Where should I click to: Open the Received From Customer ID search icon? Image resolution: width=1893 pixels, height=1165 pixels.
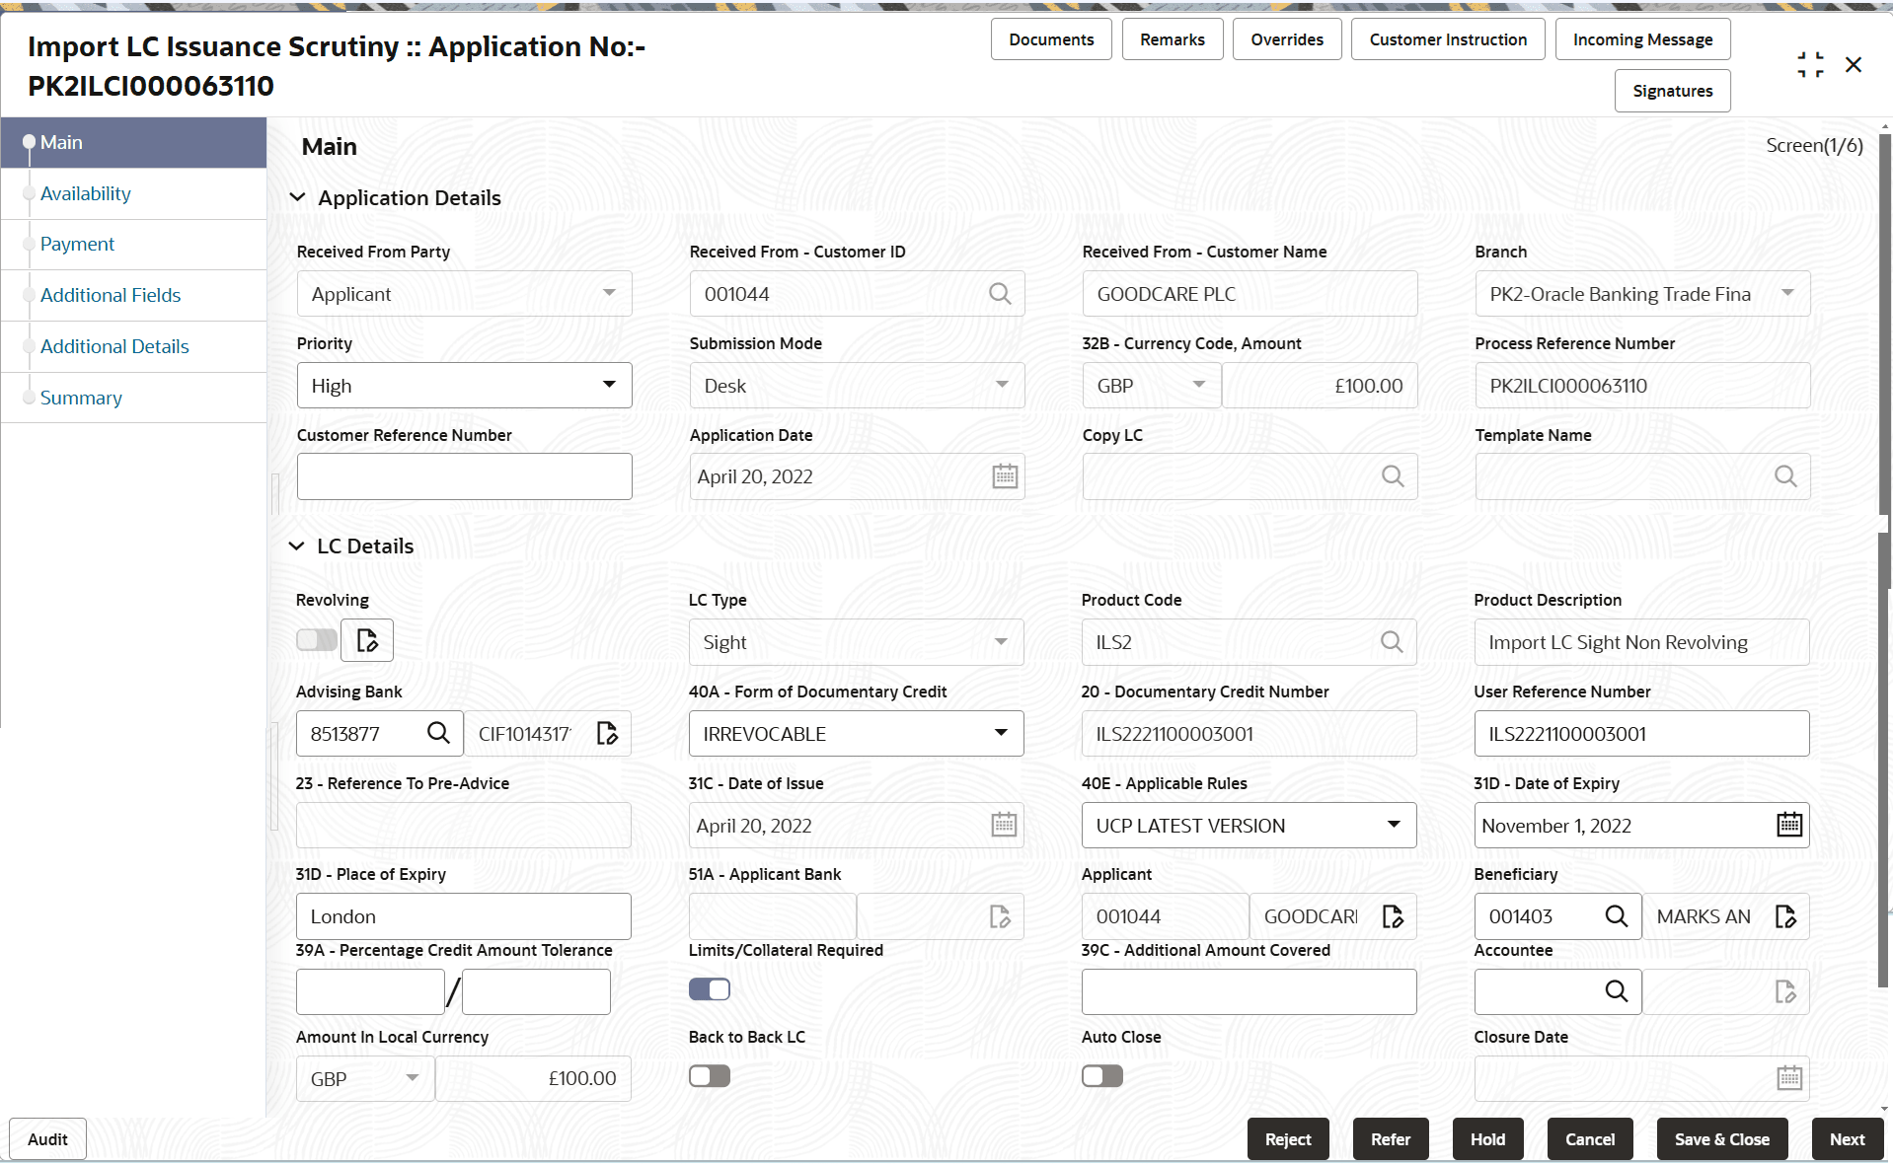[x=1000, y=294]
